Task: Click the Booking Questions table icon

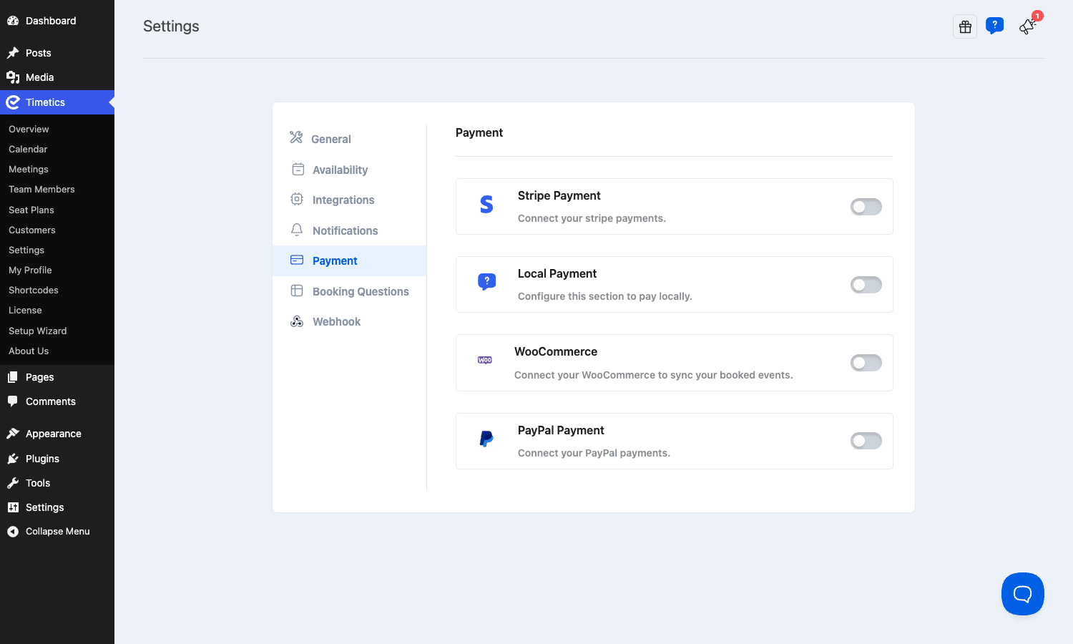Action: pyautogui.click(x=297, y=291)
